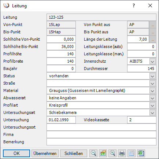Click the Von Punkt aus field AP

click(x=138, y=25)
